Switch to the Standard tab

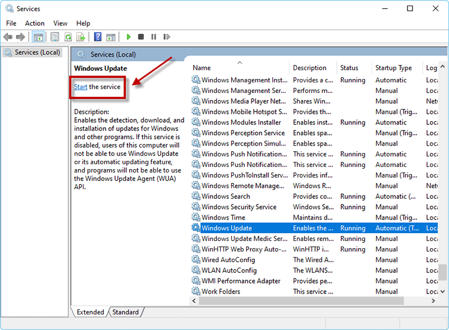125,312
